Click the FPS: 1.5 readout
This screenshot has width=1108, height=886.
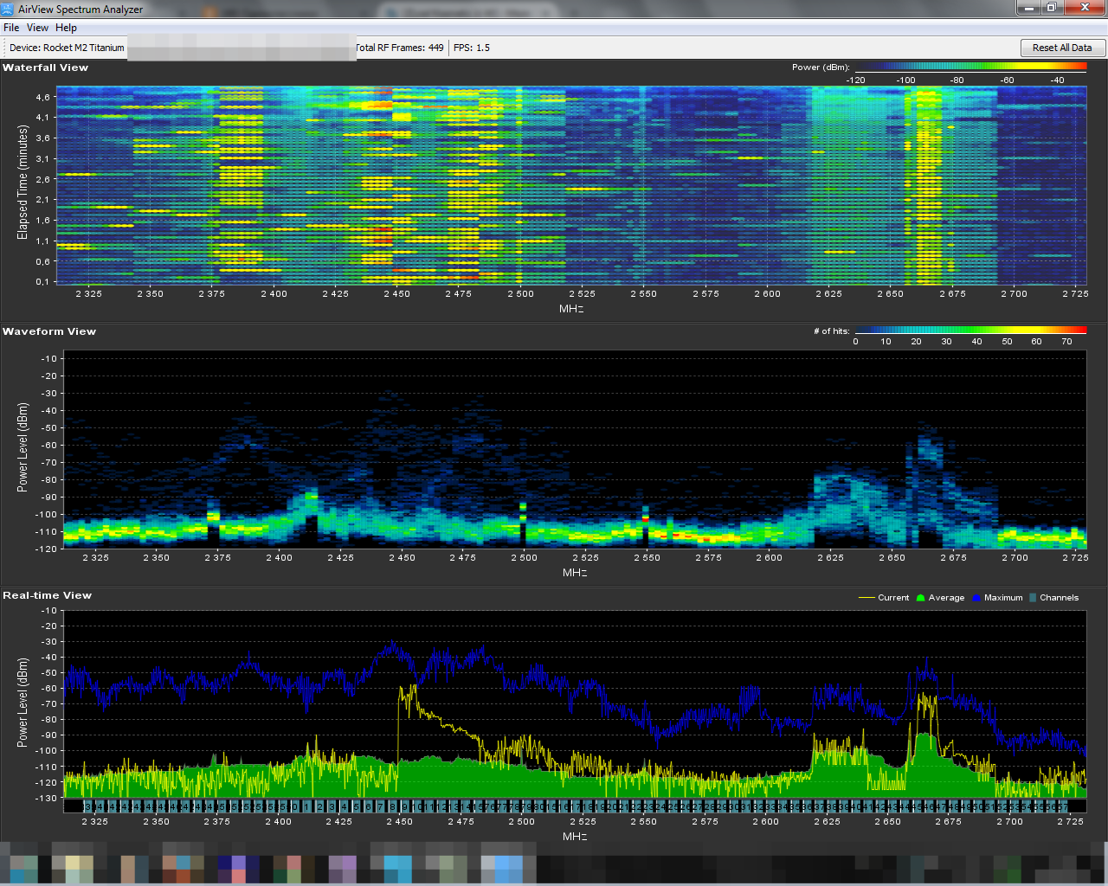(x=472, y=48)
